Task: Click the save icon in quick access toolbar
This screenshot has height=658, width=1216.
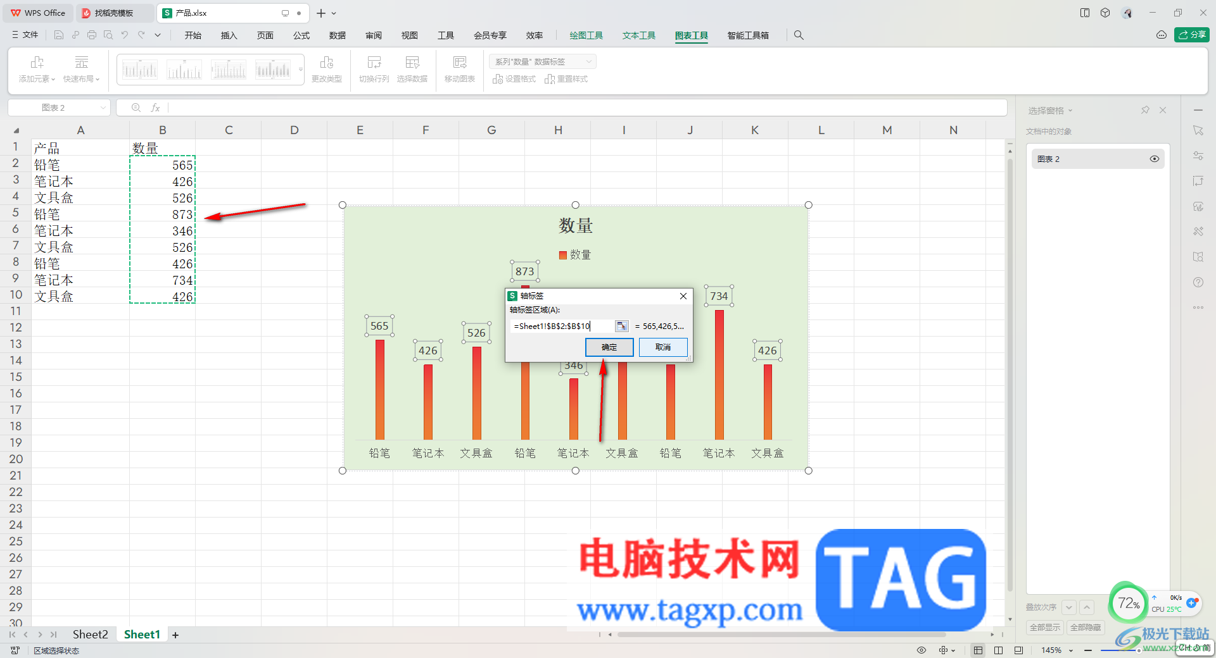Action: [59, 35]
